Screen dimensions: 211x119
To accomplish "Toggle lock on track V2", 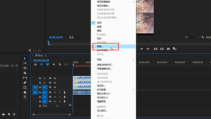I will (40, 83).
